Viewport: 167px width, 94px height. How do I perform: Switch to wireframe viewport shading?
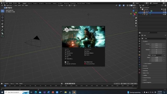point(130,5)
